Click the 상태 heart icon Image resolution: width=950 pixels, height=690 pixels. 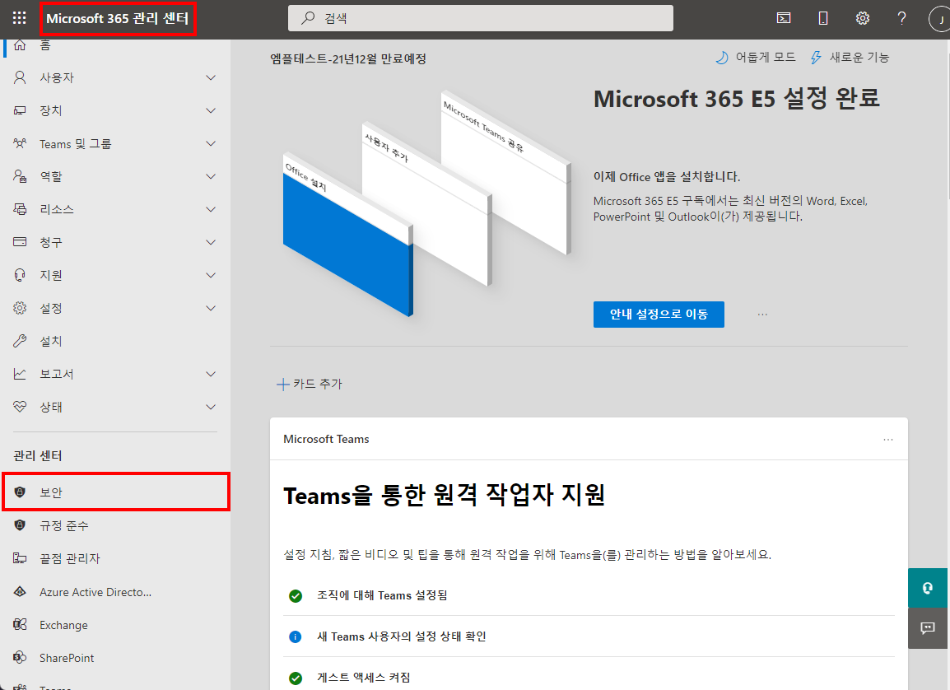coord(20,407)
